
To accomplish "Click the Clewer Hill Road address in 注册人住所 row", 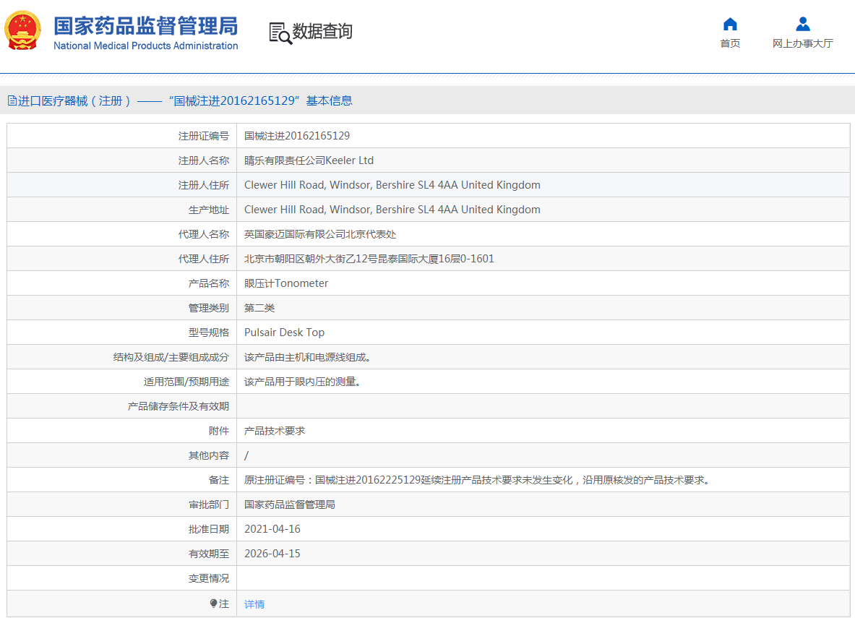I will pos(392,185).
